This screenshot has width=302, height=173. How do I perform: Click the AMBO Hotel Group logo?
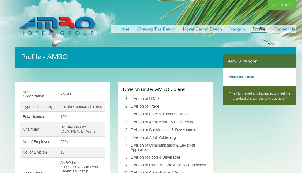point(57,26)
